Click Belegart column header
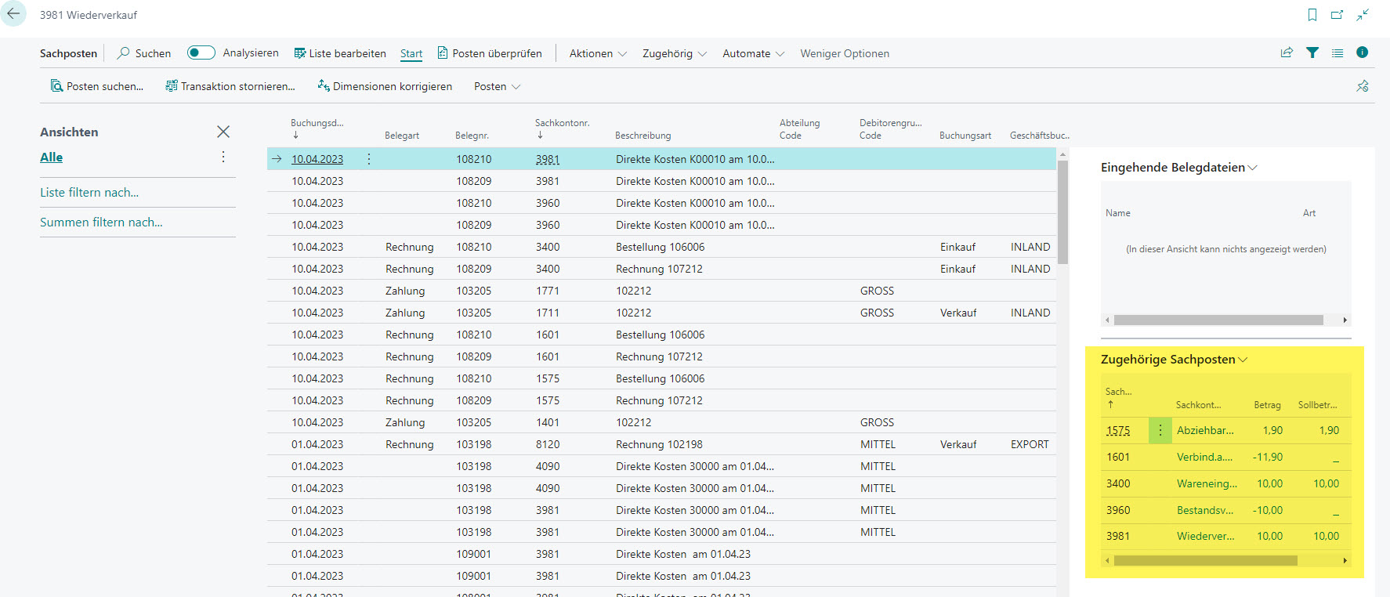This screenshot has width=1390, height=597. (x=402, y=136)
